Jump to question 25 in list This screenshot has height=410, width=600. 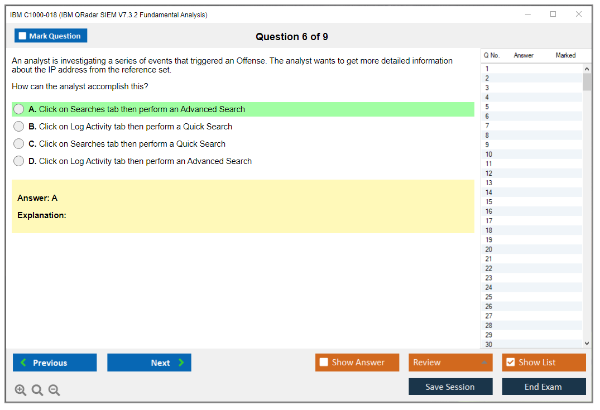[x=489, y=297]
